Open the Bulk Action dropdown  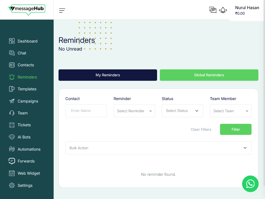coord(158,148)
